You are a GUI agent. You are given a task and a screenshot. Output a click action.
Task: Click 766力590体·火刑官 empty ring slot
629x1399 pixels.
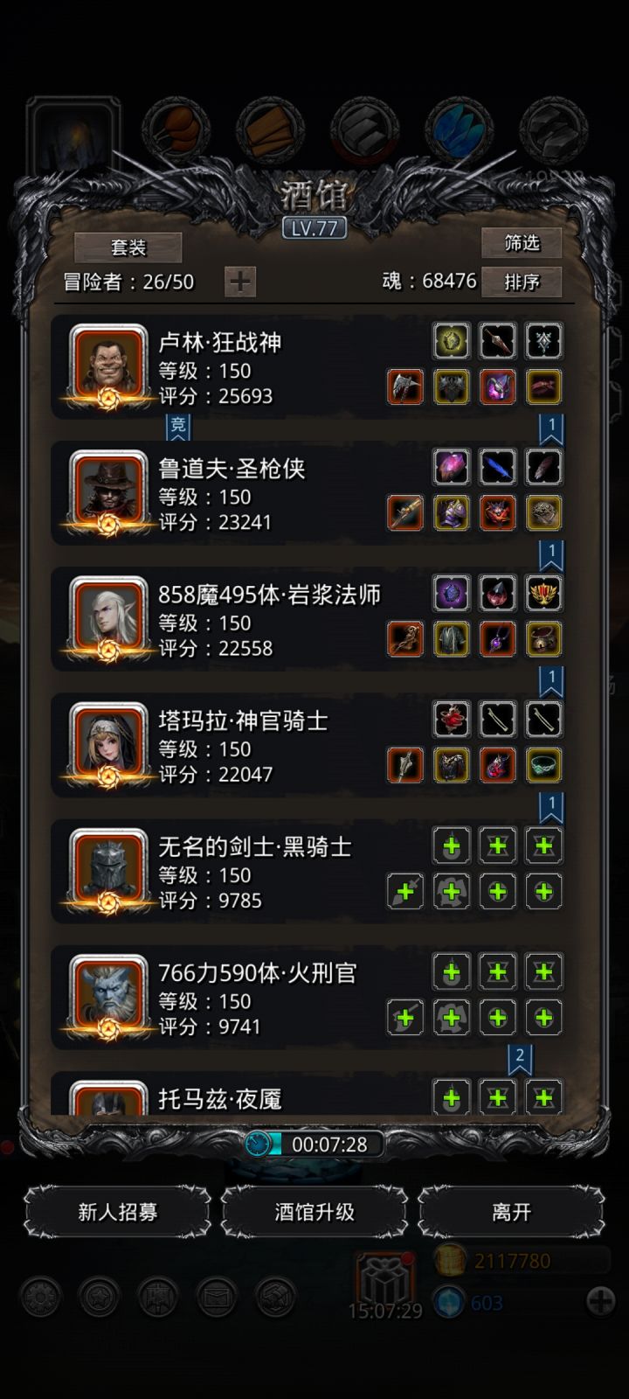543,1017
